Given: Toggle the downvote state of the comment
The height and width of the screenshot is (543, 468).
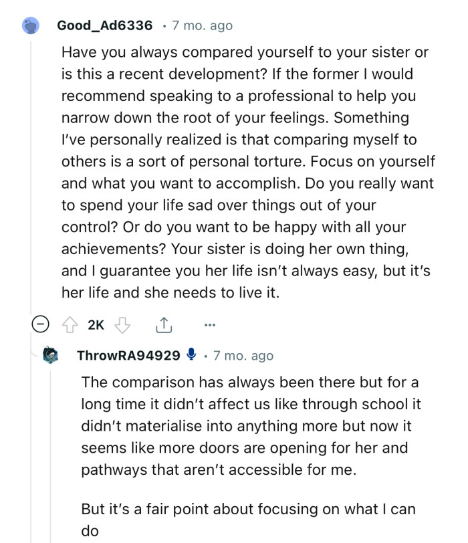Looking at the screenshot, I should coord(122,324).
